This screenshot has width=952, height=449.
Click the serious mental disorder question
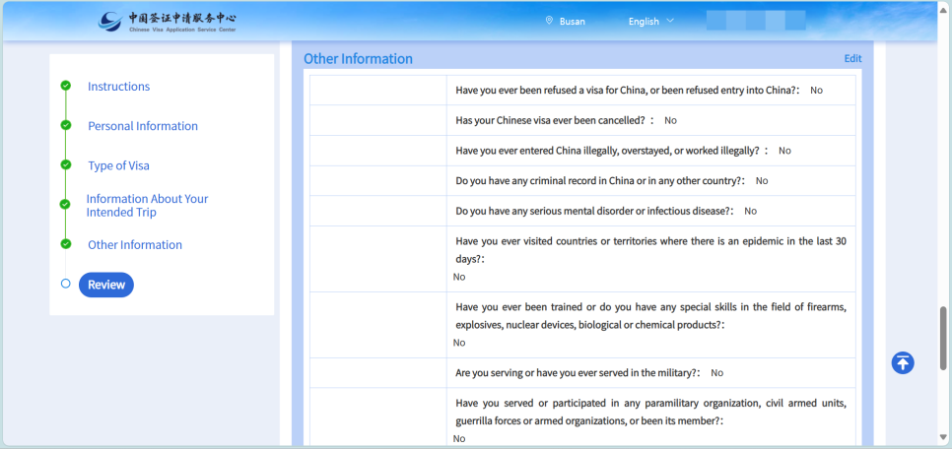[594, 211]
